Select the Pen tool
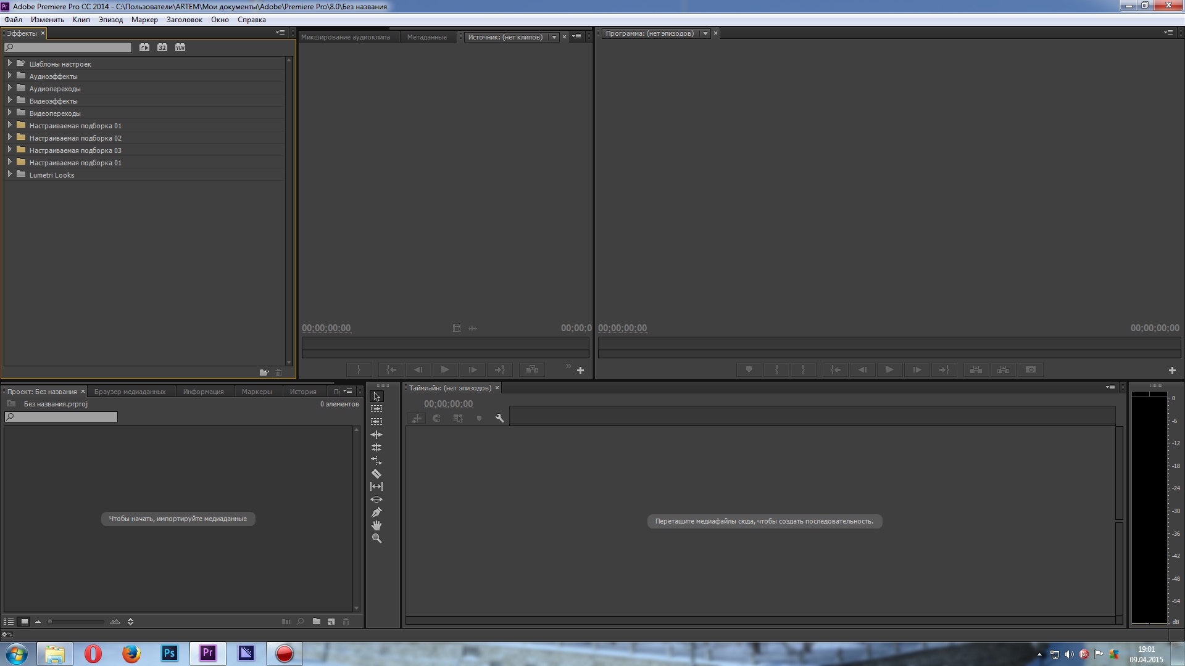 [376, 512]
